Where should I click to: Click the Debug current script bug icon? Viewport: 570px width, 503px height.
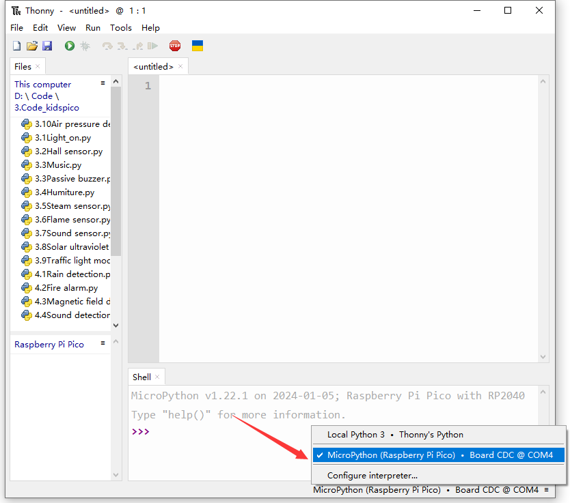coord(85,46)
